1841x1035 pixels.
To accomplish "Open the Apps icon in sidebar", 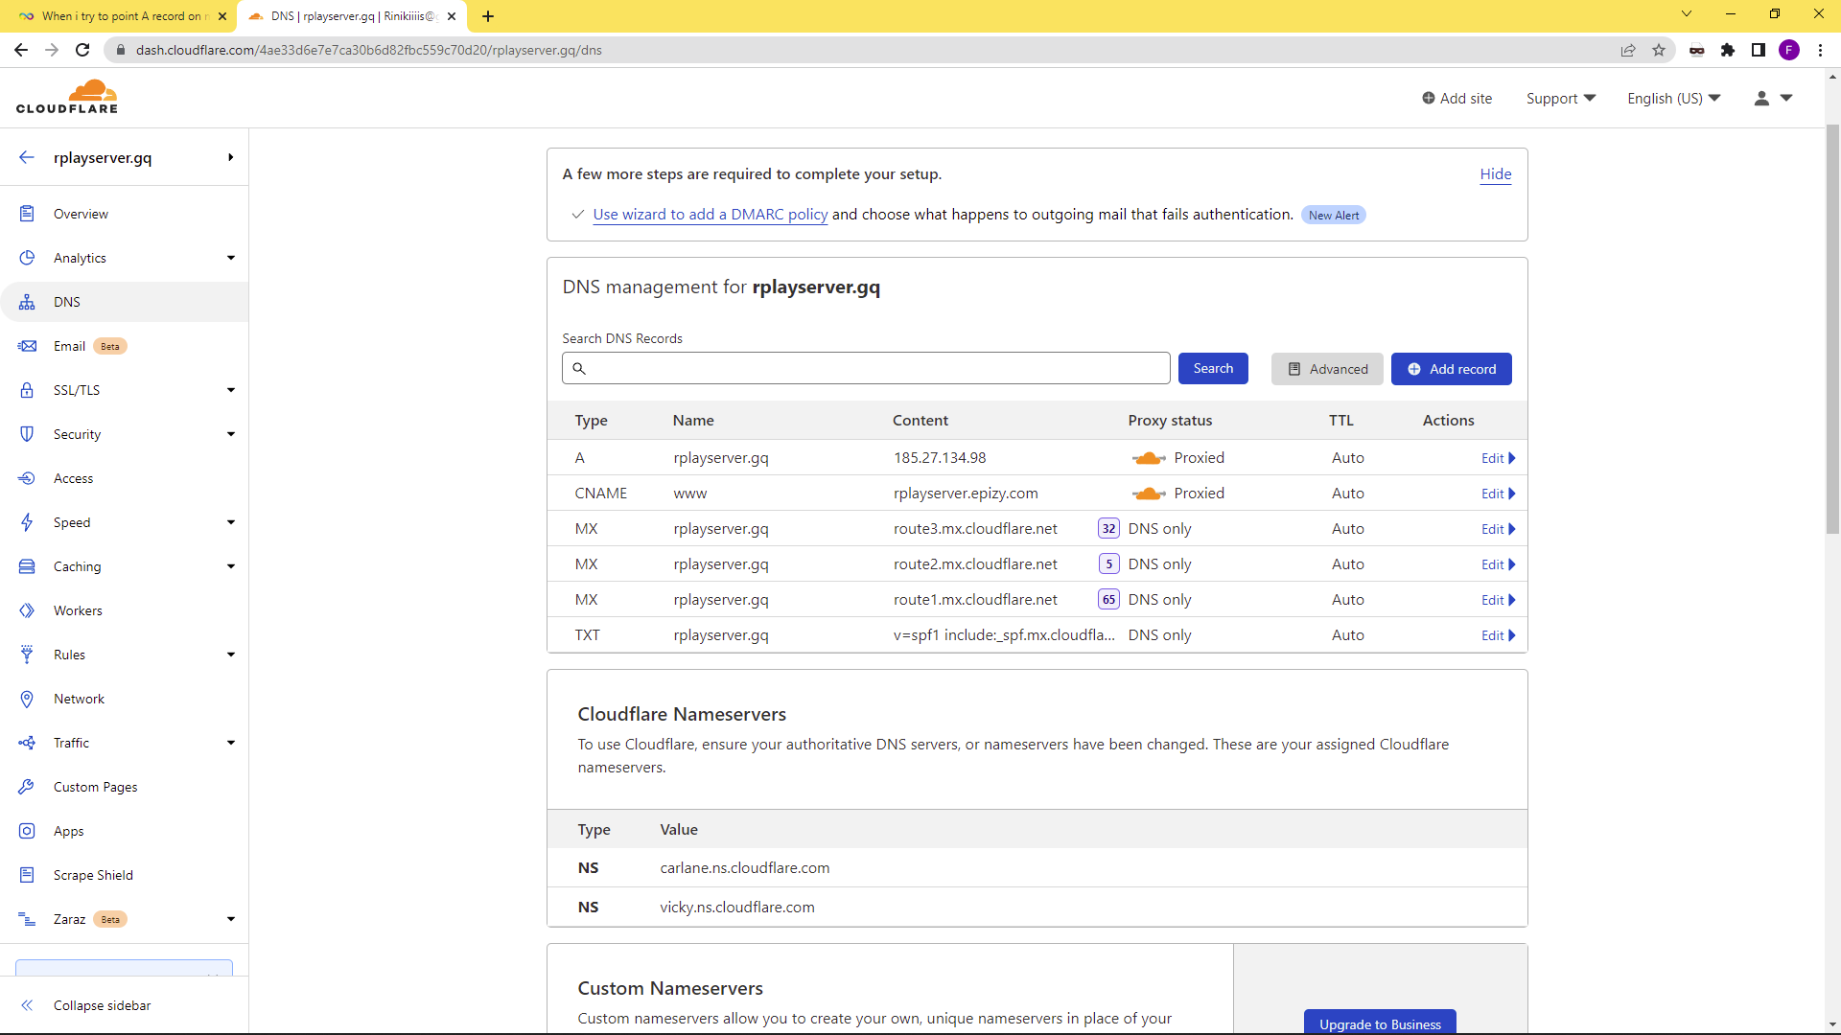I will tap(27, 831).
